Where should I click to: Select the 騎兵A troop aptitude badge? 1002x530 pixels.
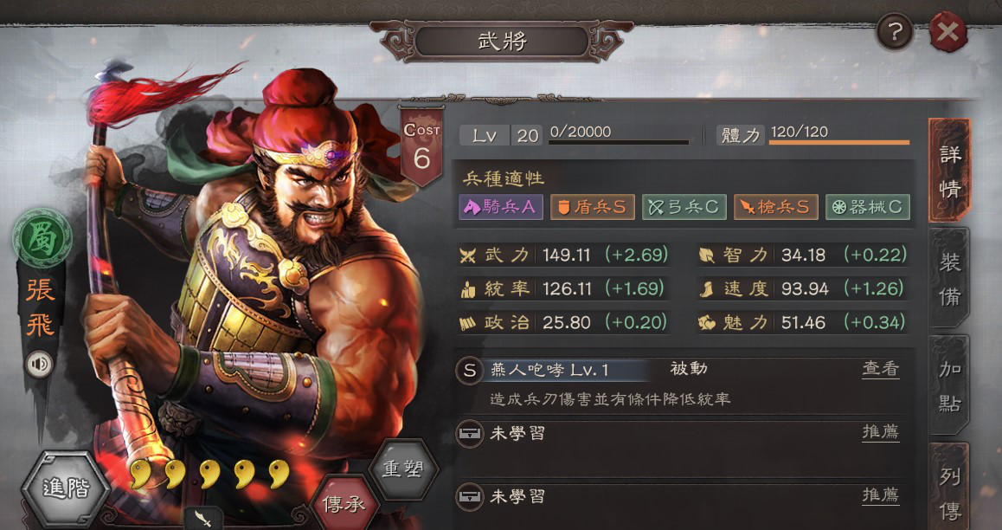click(501, 207)
